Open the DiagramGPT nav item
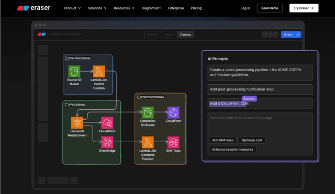The height and width of the screenshot is (194, 335). pos(151,8)
